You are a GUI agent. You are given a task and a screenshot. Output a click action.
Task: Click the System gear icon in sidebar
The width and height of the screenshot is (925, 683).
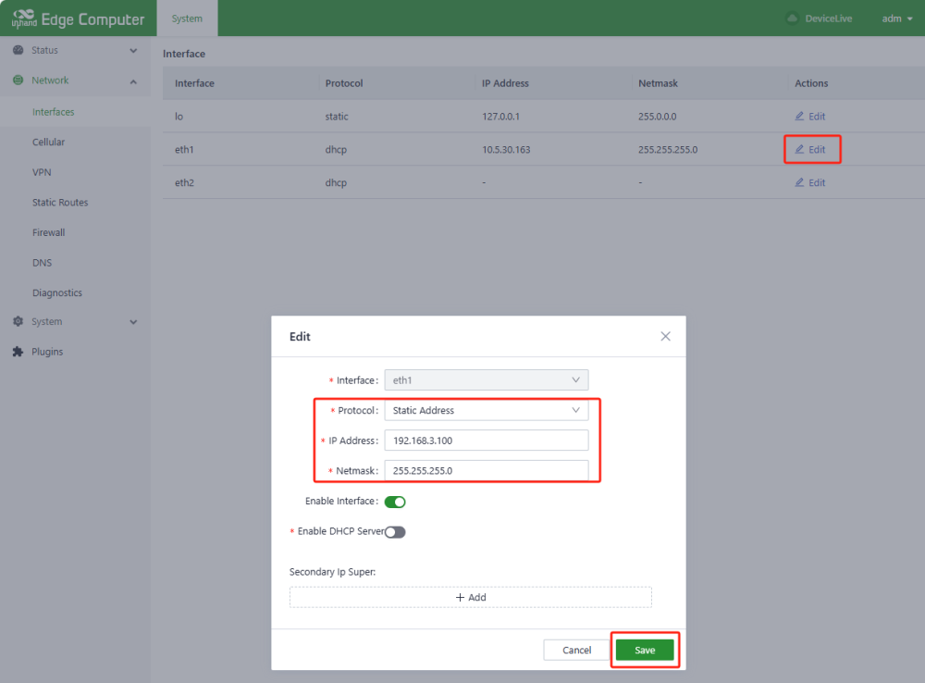18,322
